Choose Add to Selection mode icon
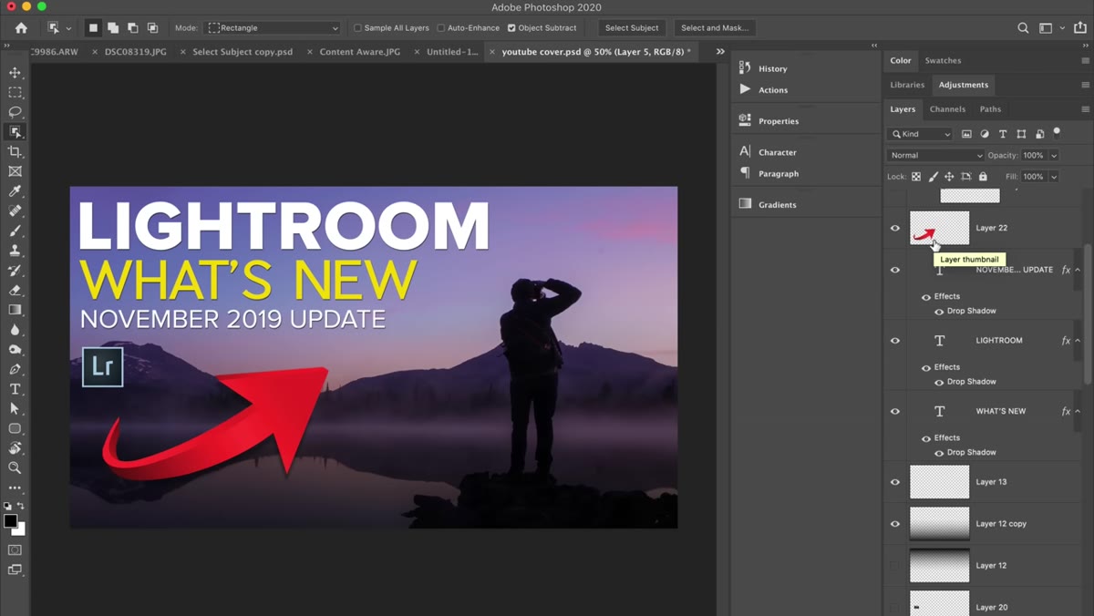This screenshot has width=1094, height=616. [x=113, y=28]
